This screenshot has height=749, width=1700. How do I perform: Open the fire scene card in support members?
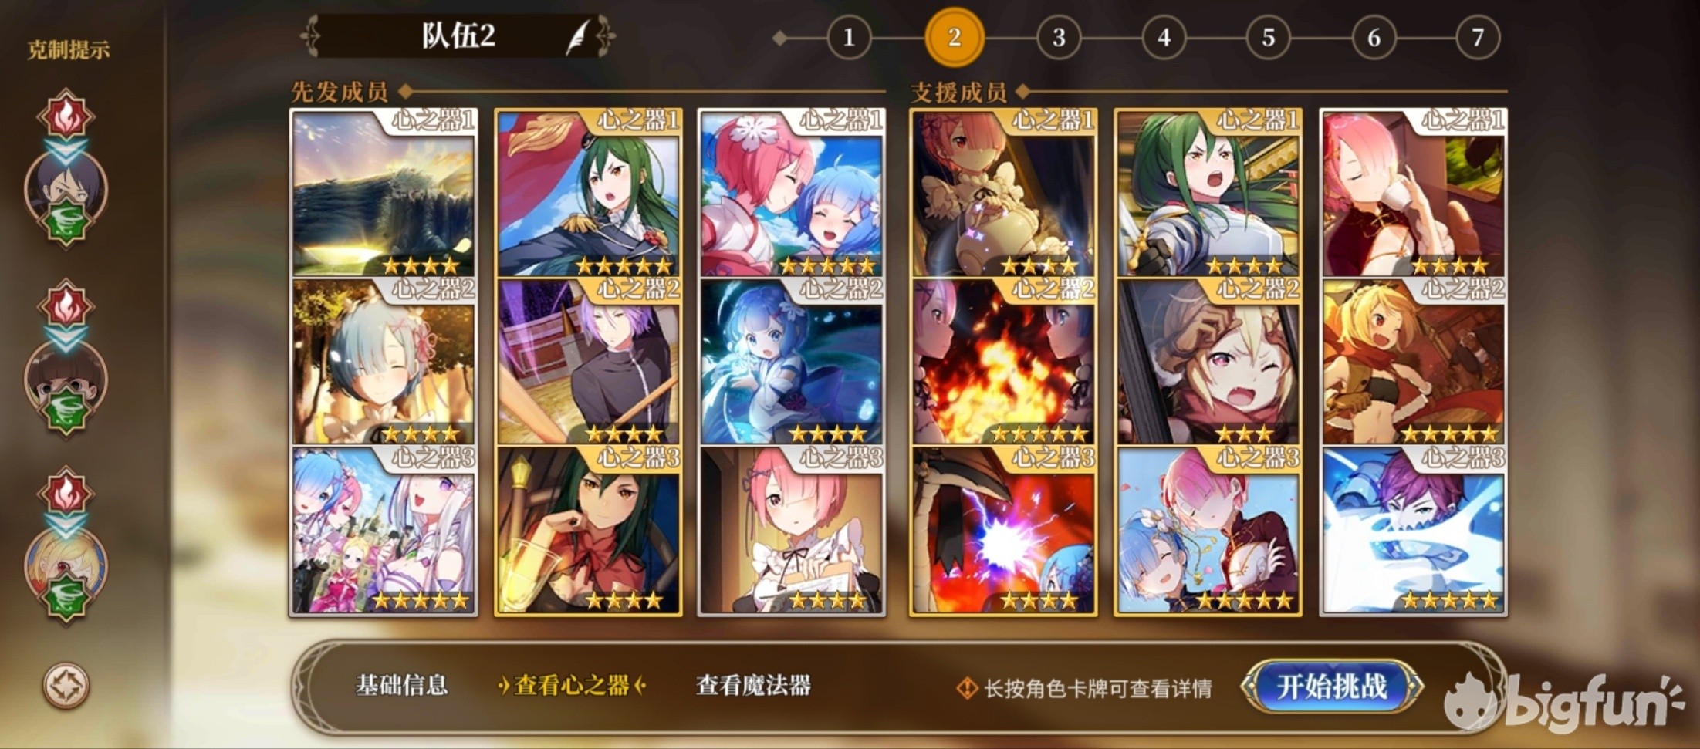pos(1003,361)
